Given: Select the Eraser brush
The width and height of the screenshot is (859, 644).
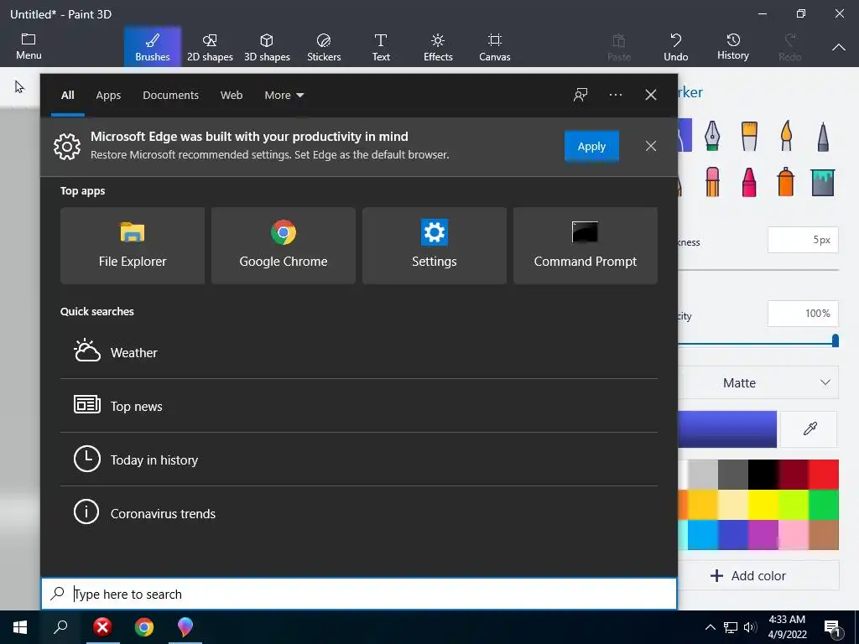Looking at the screenshot, I should (x=712, y=182).
